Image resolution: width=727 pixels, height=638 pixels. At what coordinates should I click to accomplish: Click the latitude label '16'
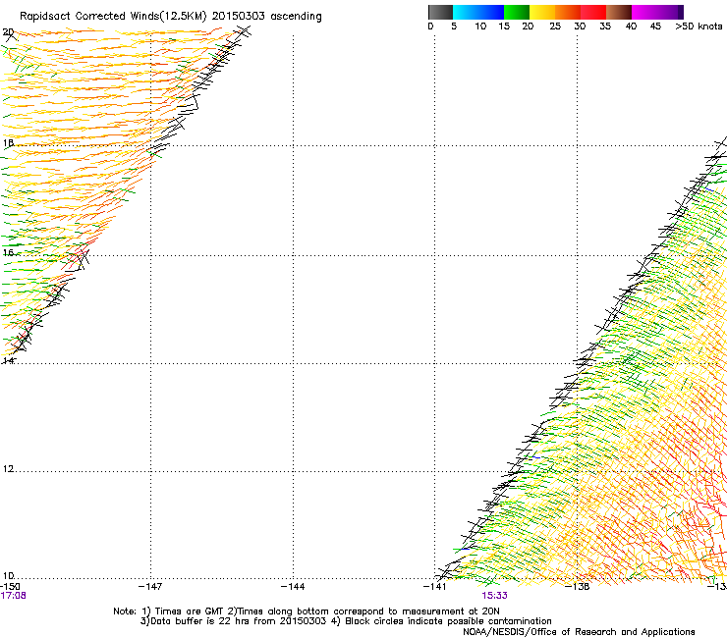click(8, 252)
